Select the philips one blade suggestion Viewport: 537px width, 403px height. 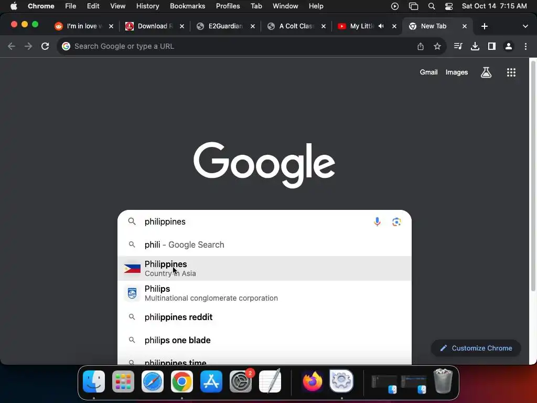(264, 340)
